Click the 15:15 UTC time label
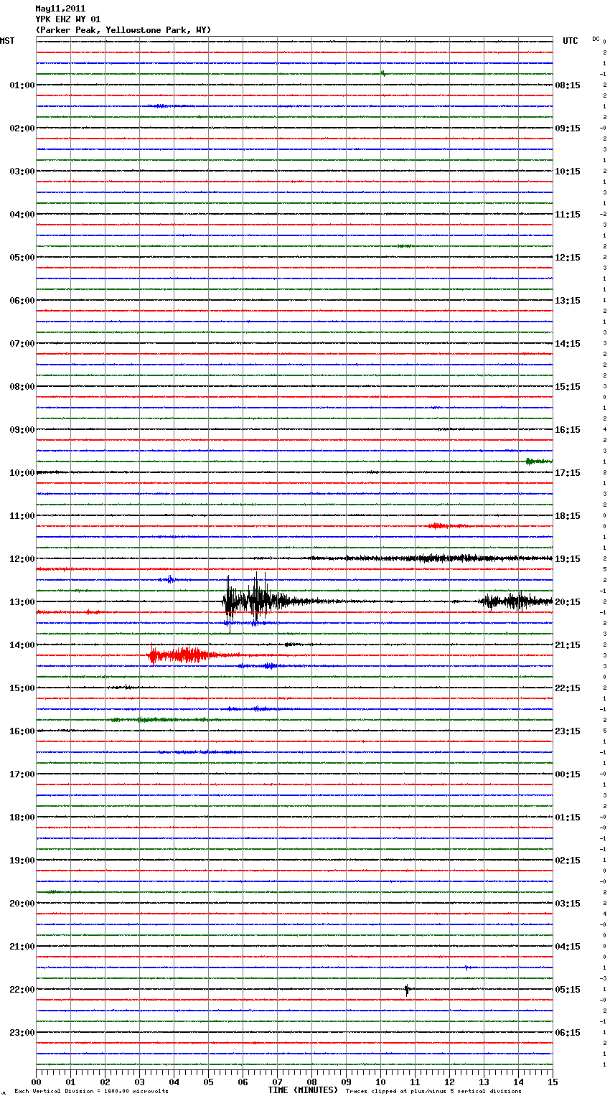 point(568,387)
